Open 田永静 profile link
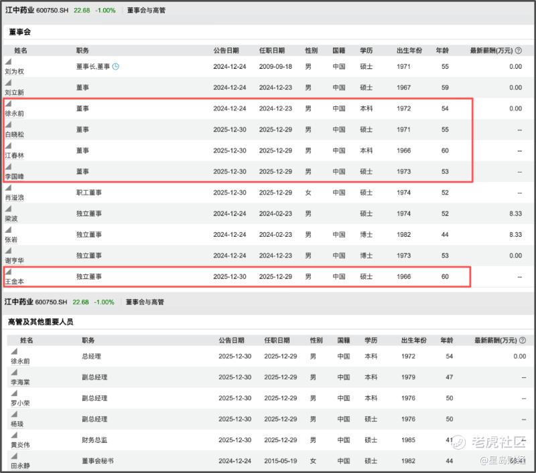 click(20, 466)
